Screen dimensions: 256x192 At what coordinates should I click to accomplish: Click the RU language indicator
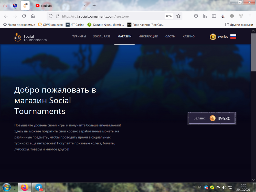pyautogui.click(x=199, y=187)
